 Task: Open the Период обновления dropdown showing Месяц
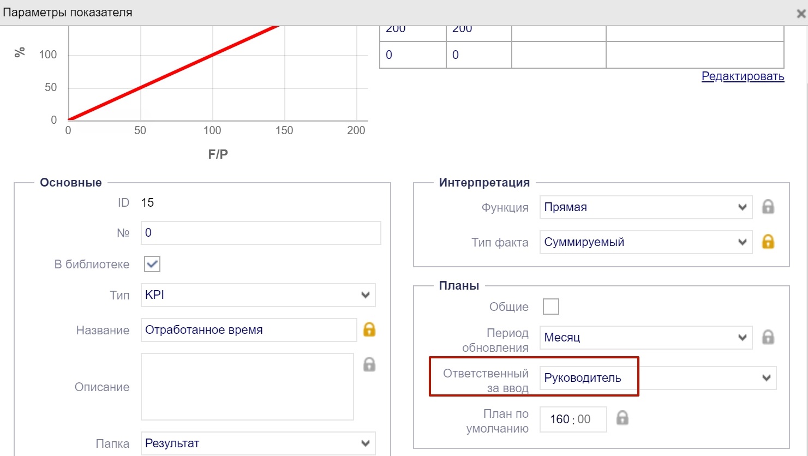(x=645, y=338)
